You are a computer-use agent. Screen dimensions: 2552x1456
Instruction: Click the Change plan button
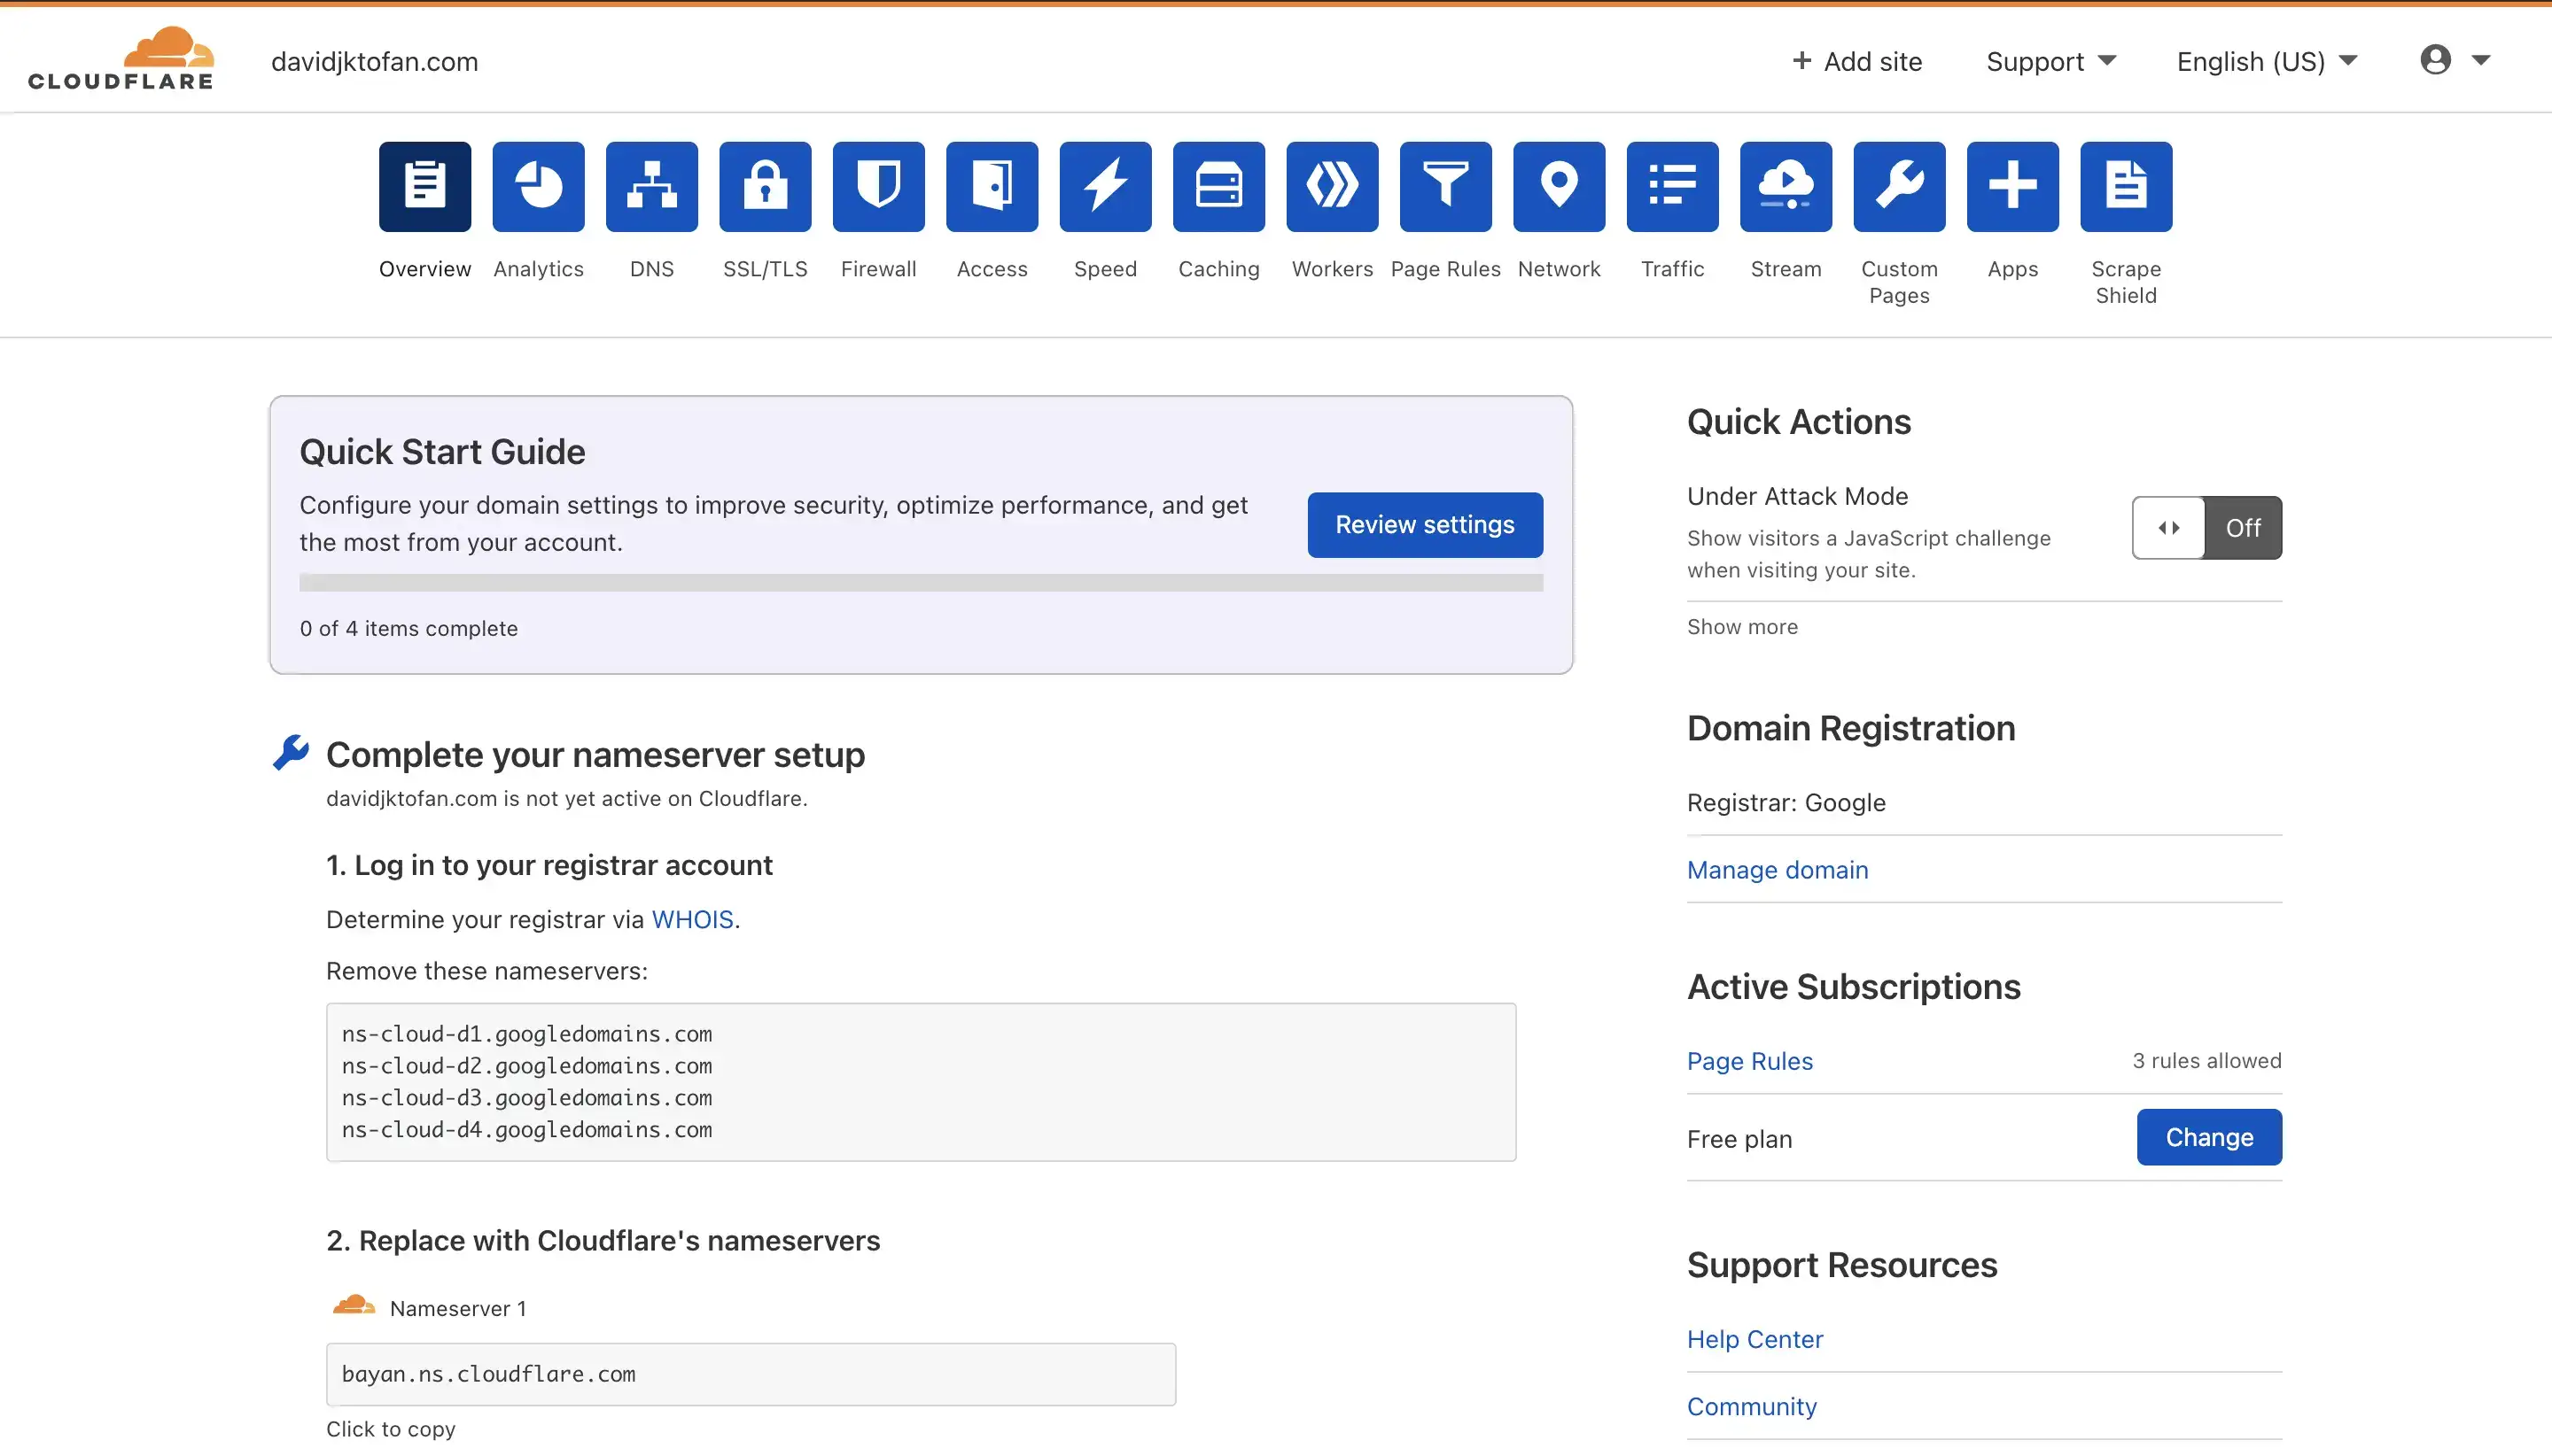(2209, 1137)
